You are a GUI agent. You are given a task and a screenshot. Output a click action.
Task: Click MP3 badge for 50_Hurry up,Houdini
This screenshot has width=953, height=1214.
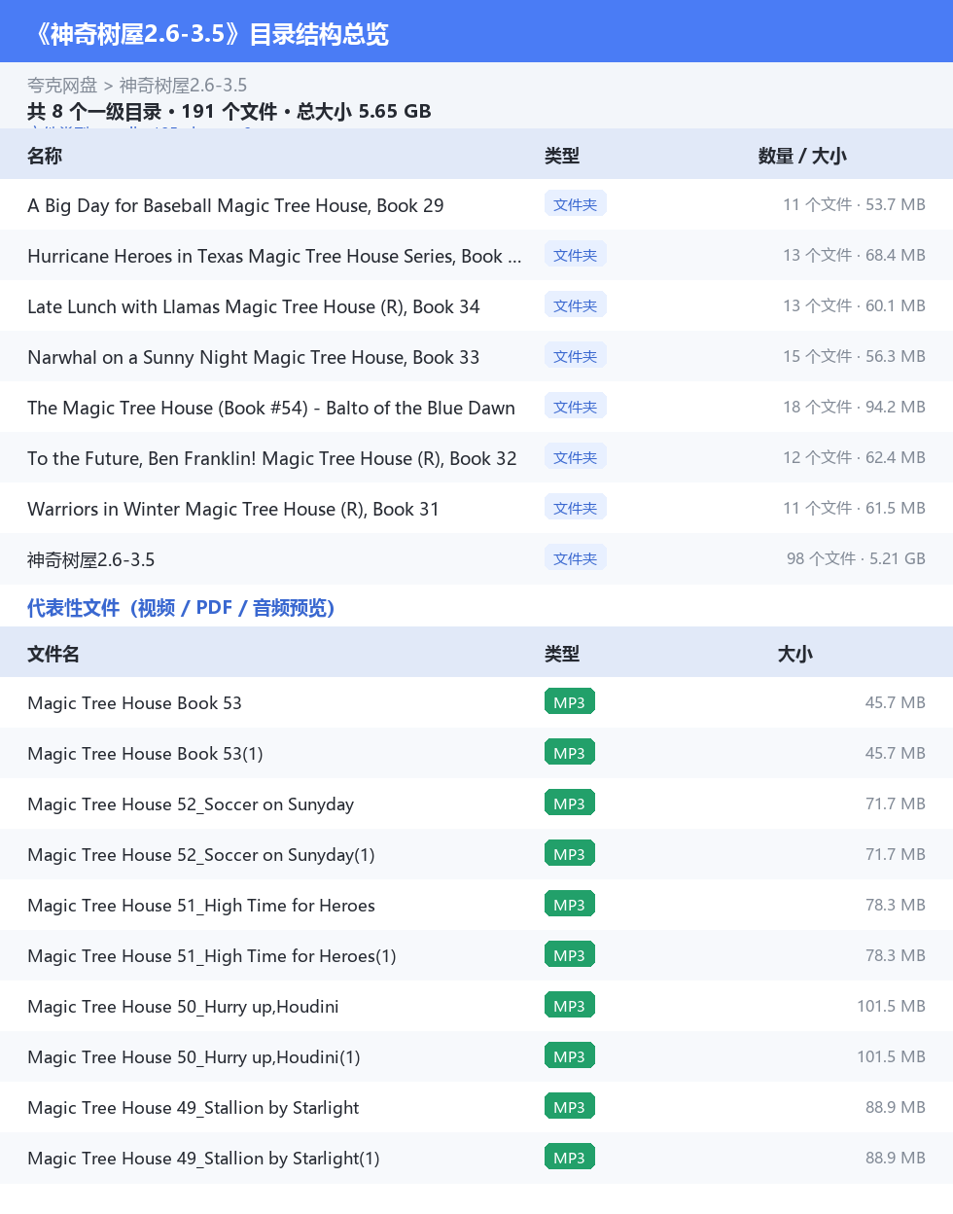coord(570,1006)
